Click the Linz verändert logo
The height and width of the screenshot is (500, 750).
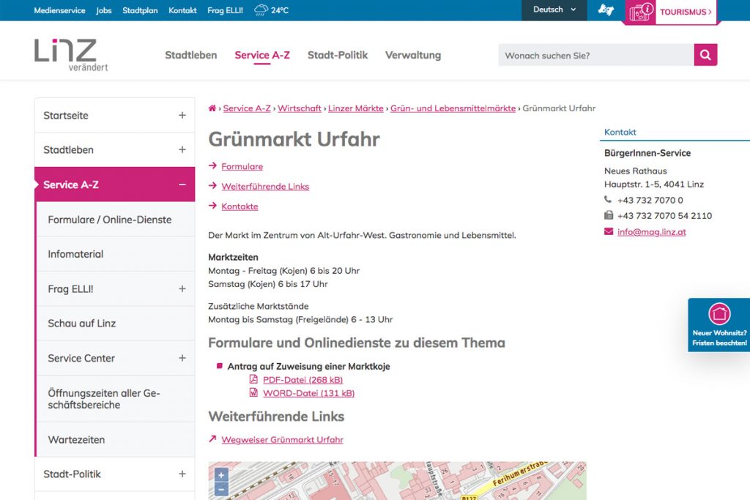coord(70,55)
